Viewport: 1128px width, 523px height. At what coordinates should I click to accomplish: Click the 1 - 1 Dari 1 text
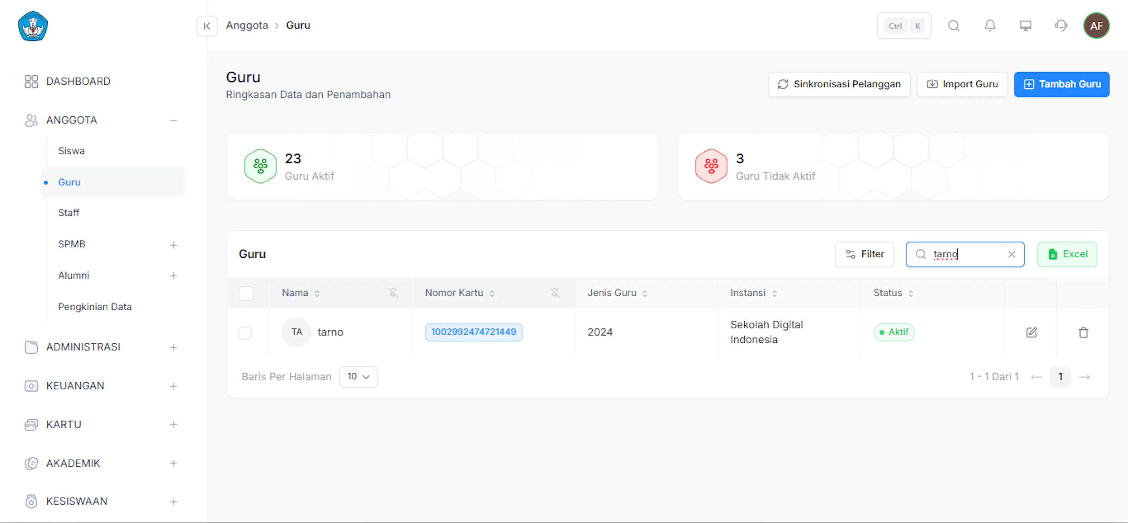click(994, 377)
